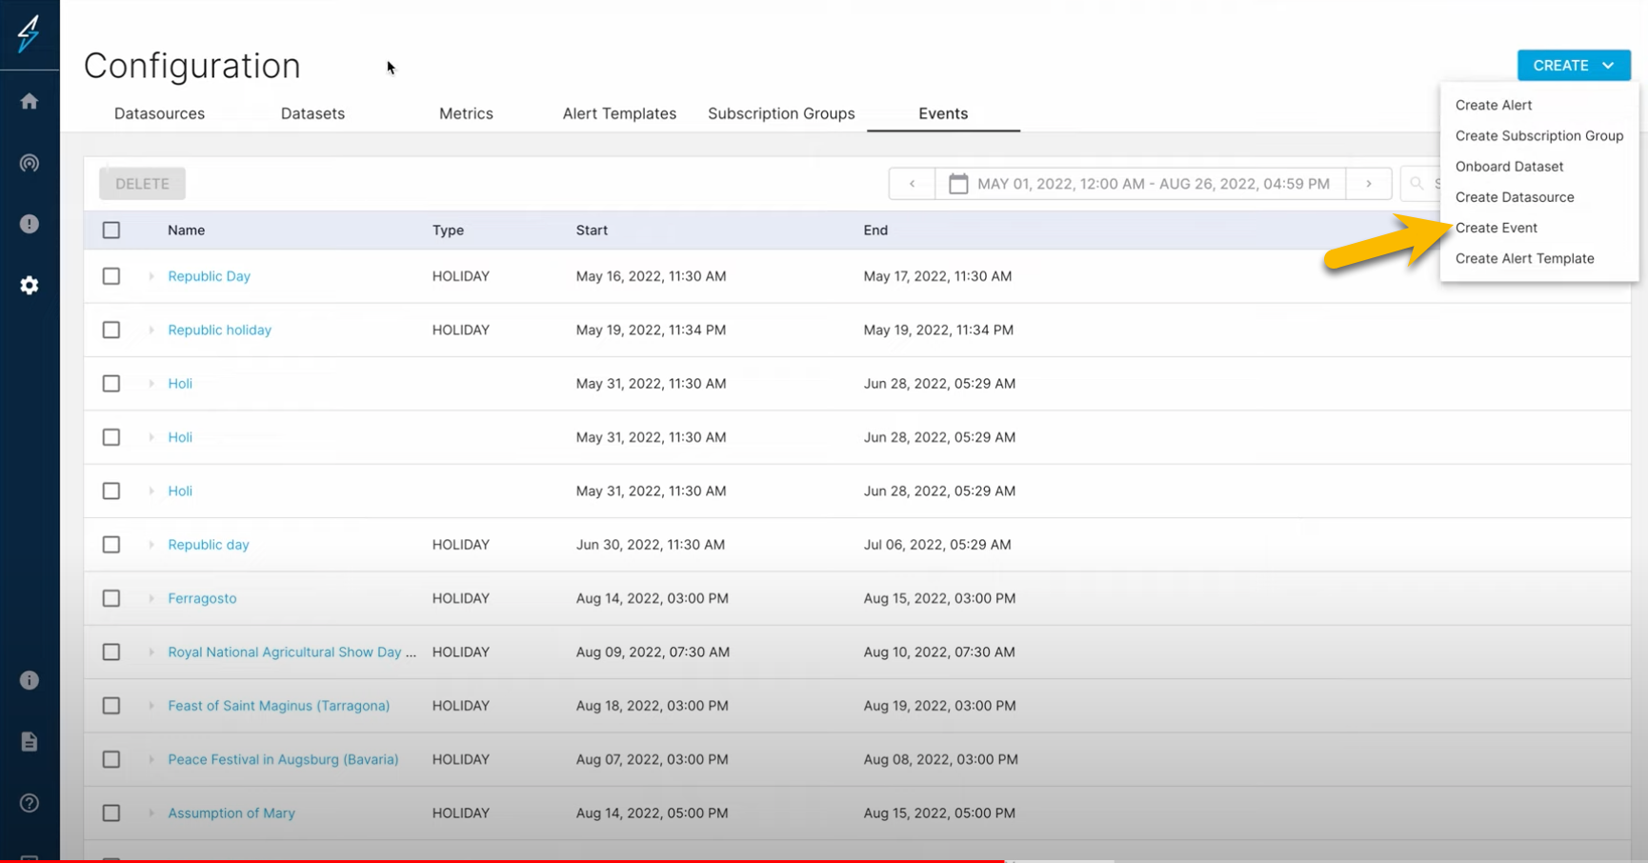Click the lightning bolt app logo
Viewport: 1648px width, 863px height.
30,33
